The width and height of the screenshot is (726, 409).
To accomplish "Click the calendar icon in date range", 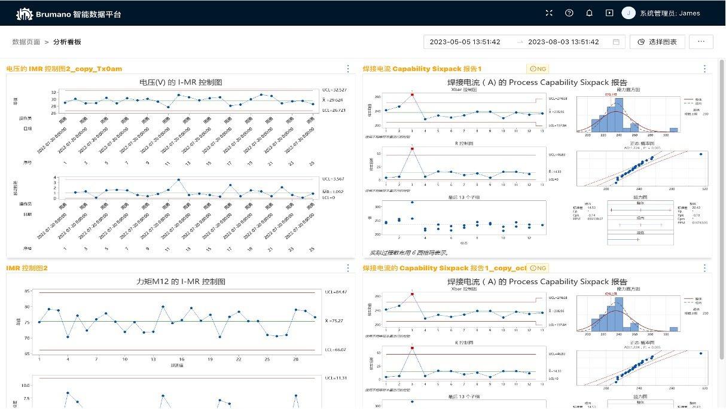I will click(616, 42).
